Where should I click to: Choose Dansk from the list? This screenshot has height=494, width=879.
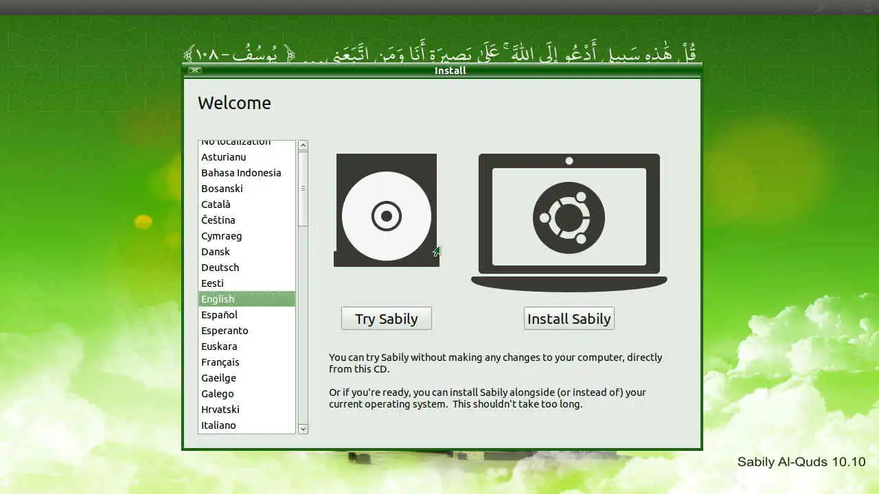coord(247,252)
